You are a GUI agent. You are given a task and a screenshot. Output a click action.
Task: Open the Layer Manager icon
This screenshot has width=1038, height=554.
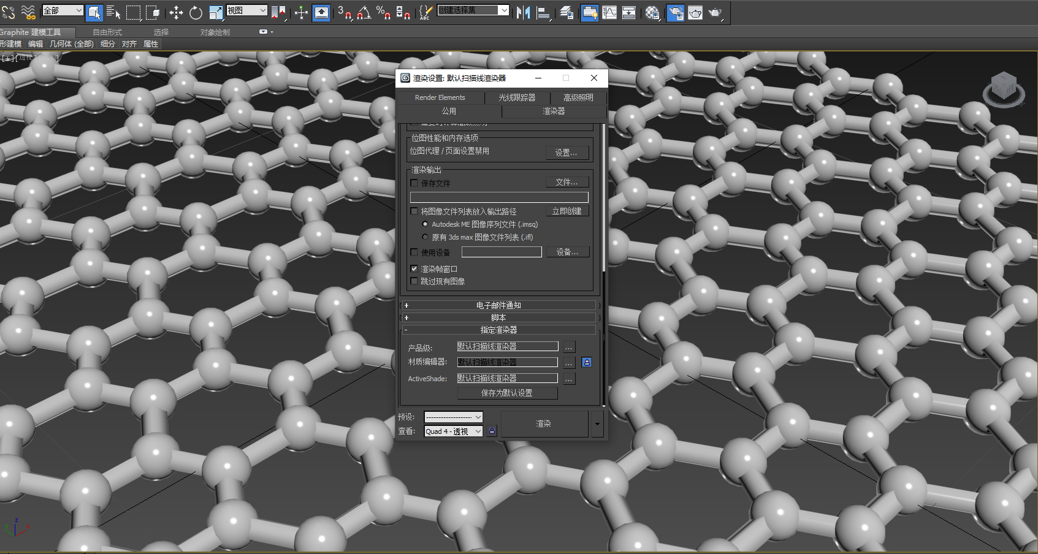tap(567, 12)
